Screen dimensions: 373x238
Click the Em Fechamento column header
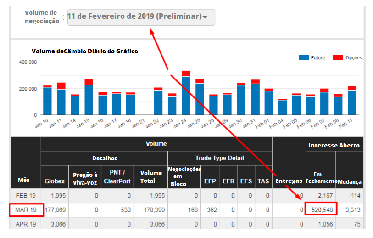click(320, 178)
